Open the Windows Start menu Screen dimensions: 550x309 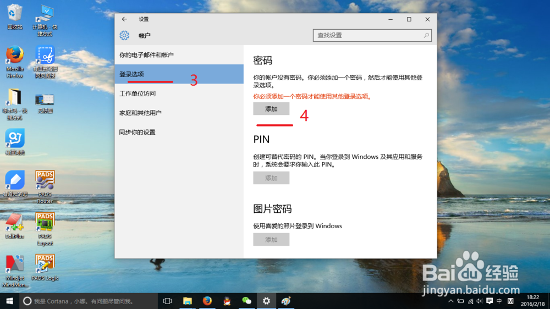(x=9, y=301)
